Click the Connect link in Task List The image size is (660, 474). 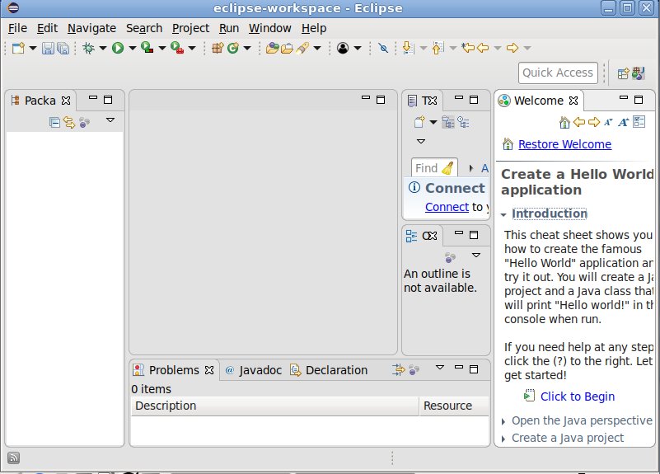click(447, 207)
